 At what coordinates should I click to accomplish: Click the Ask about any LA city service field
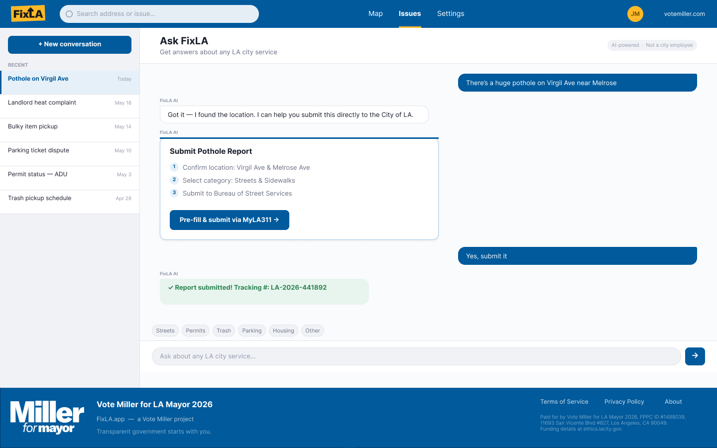(x=416, y=356)
